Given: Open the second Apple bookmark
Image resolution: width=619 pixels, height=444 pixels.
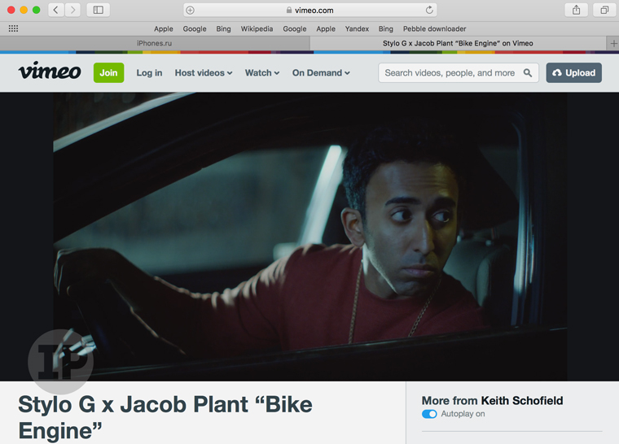Looking at the screenshot, I should (326, 28).
